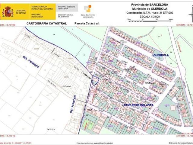Image resolution: width=193 pixels, height=145 pixels.
Task: Click the diagonal DEL PENEDES label
Action: [31, 62]
